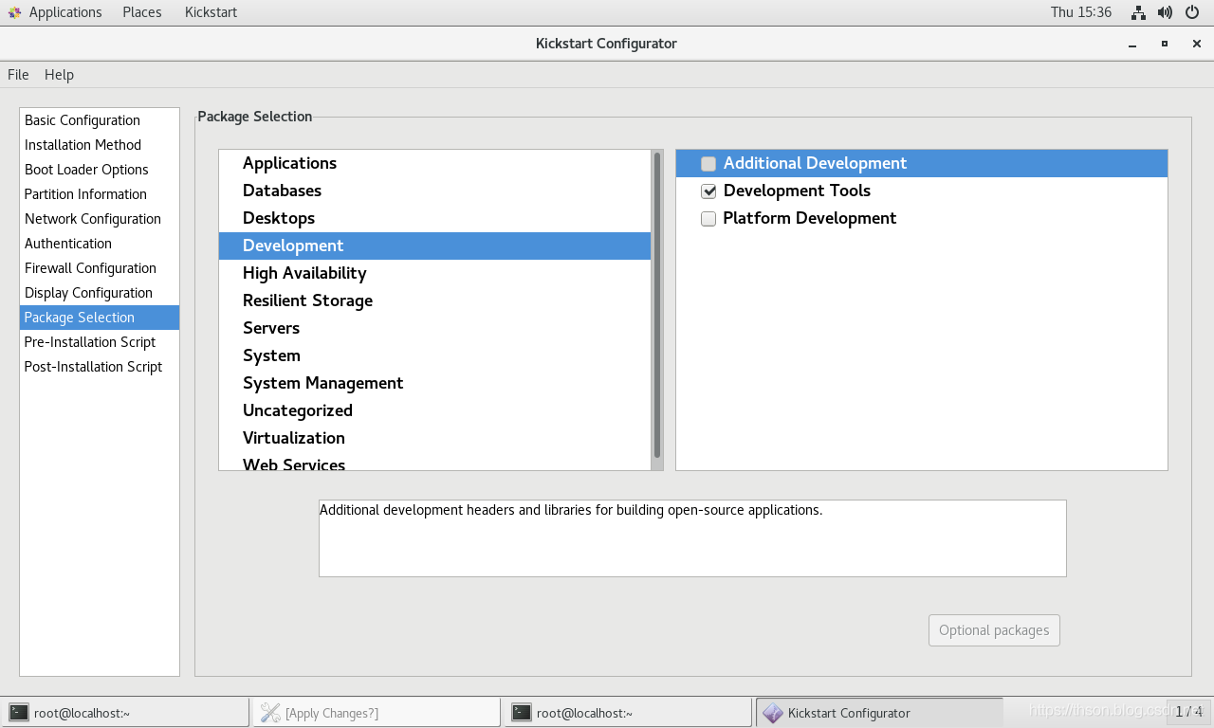Viewport: 1214px width, 728px height.
Task: Switch to second root@localhost terminal in taskbar
Action: click(627, 713)
